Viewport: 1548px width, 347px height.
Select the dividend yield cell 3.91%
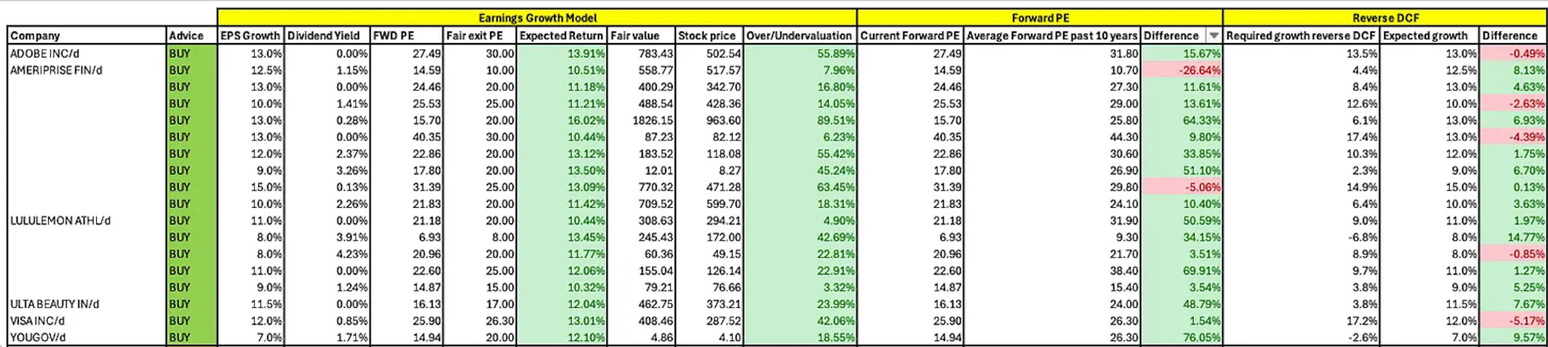pyautogui.click(x=327, y=237)
